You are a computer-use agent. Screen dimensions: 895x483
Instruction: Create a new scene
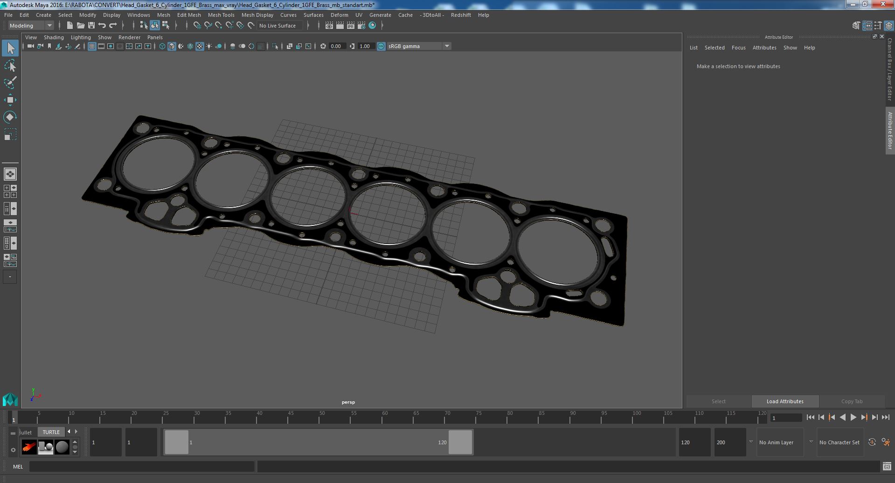click(x=70, y=26)
